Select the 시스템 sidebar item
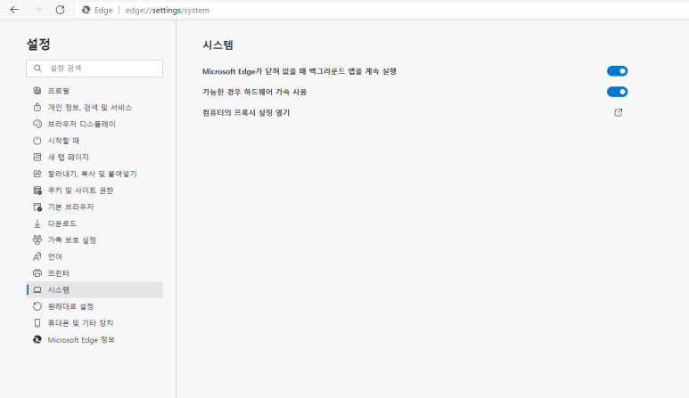This screenshot has width=689, height=398. pyautogui.click(x=94, y=290)
